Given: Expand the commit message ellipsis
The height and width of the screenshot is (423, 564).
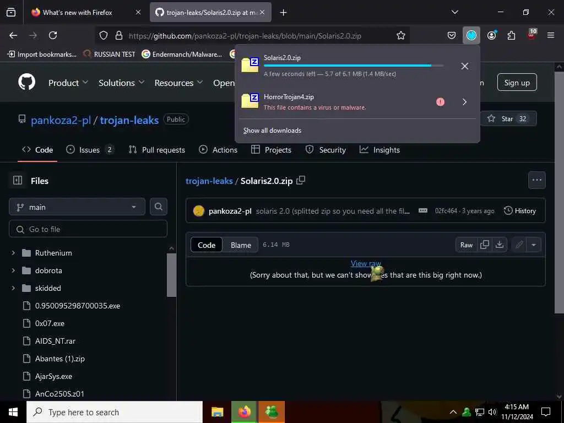Looking at the screenshot, I should click(422, 210).
